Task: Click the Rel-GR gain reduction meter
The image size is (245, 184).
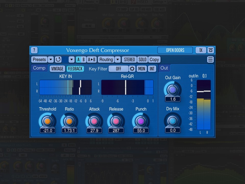Action: tap(127, 87)
